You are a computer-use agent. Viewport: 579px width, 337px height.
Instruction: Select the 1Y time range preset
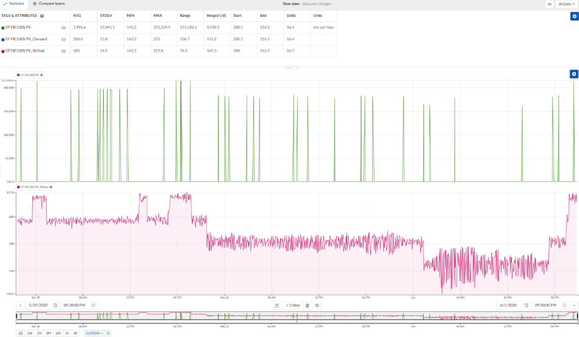(67, 333)
